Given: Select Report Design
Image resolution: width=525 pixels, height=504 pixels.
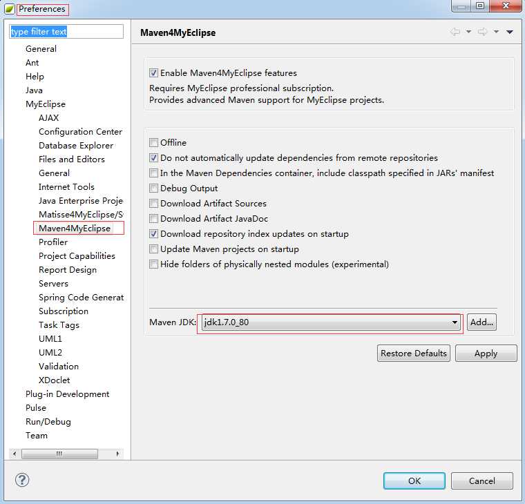Looking at the screenshot, I should point(68,270).
